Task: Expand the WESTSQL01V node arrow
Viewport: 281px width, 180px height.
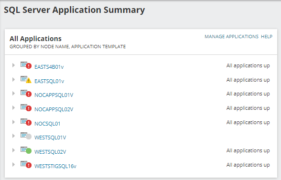Action: pos(13,136)
